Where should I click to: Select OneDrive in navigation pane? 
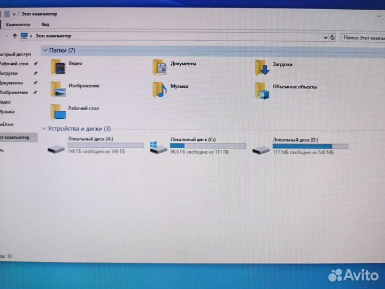(x=6, y=124)
